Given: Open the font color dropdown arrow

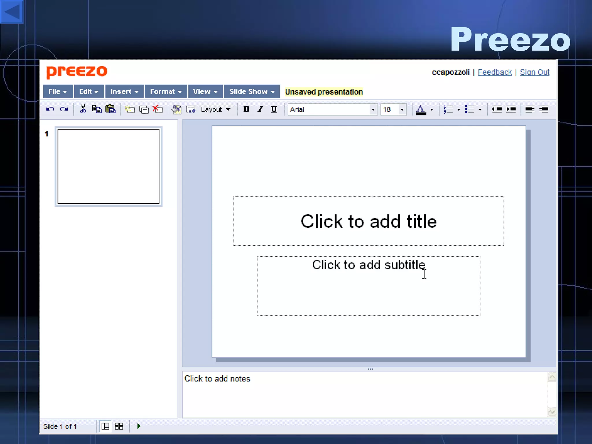Looking at the screenshot, I should [x=432, y=110].
